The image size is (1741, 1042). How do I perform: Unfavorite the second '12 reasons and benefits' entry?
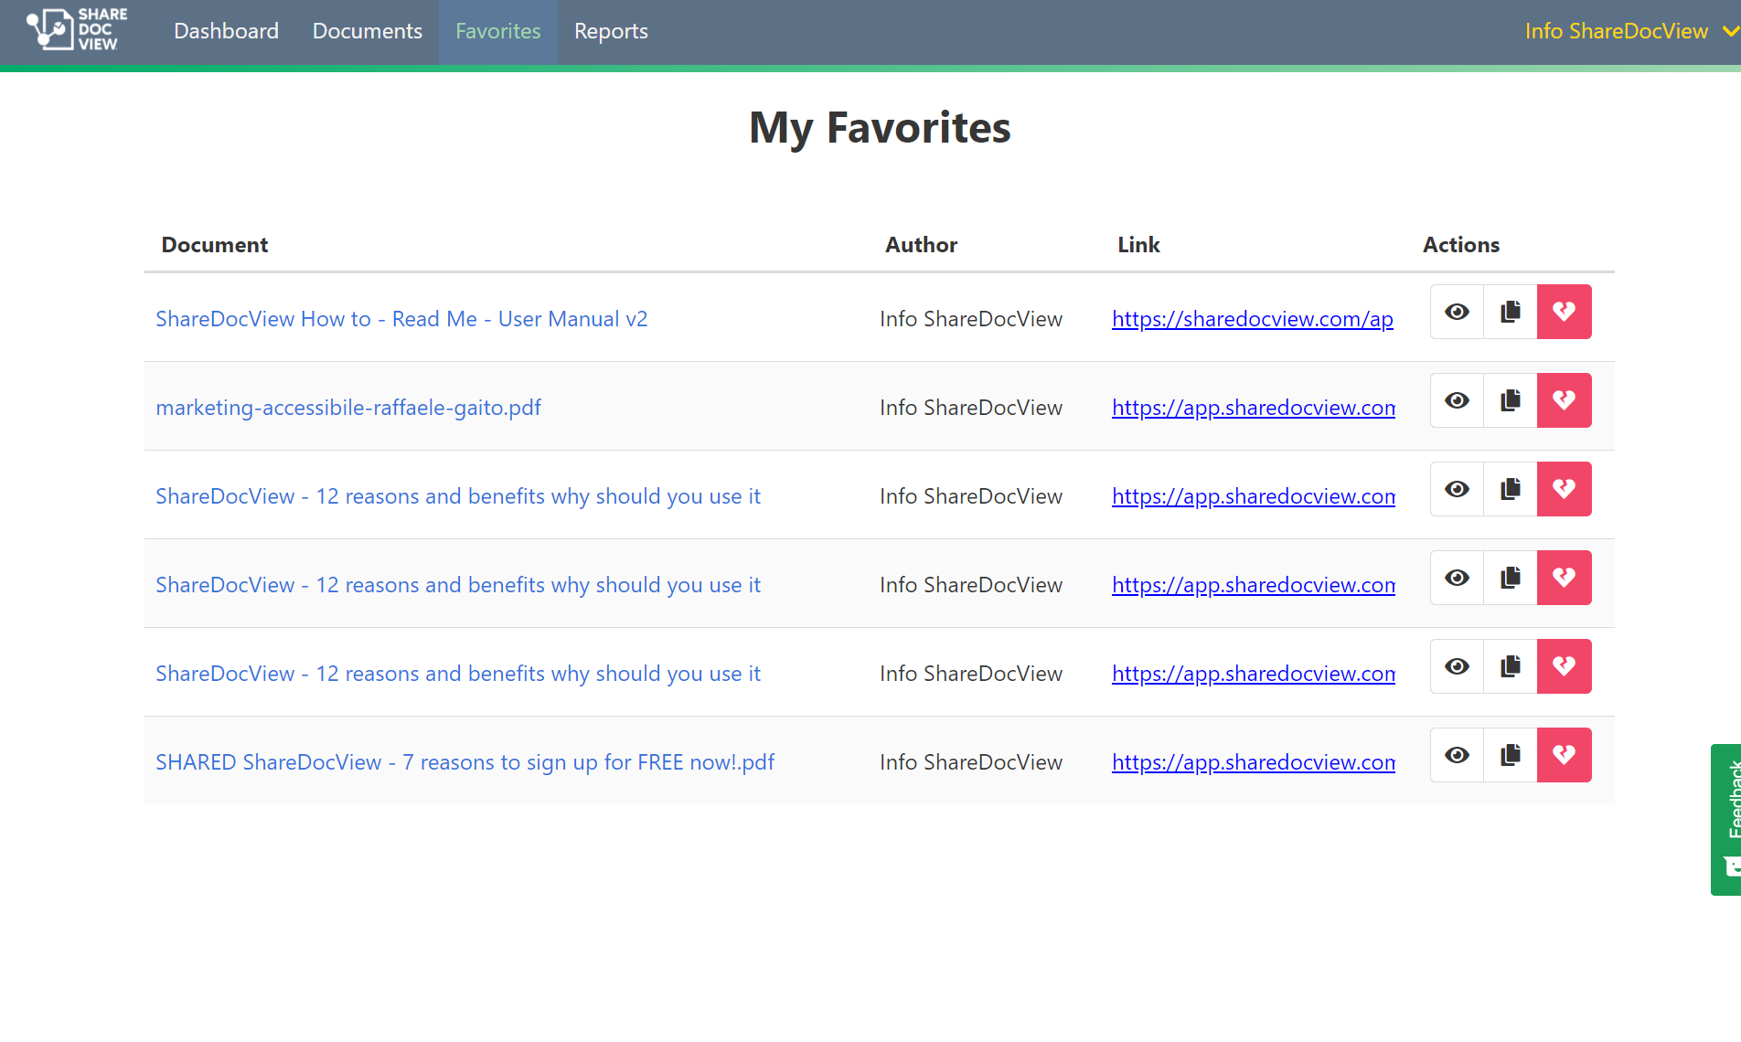[1565, 577]
